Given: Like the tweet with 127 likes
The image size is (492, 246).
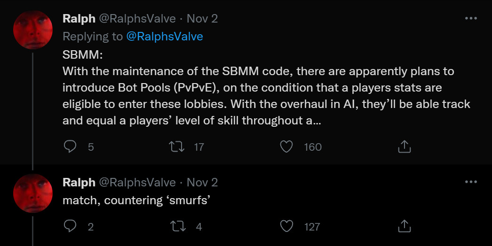Looking at the screenshot, I should click(286, 227).
